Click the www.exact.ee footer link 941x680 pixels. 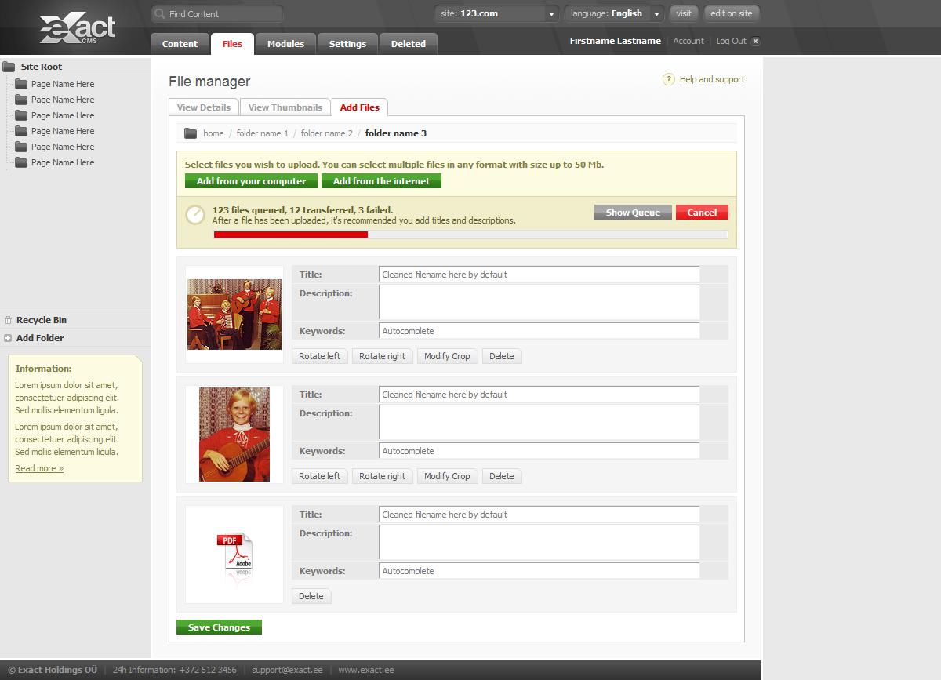(366, 670)
